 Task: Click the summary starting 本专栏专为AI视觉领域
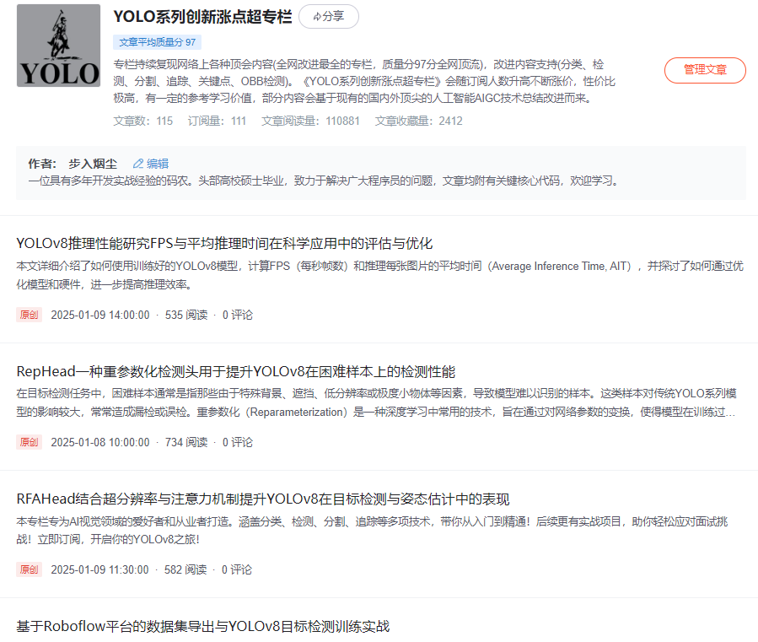pyautogui.click(x=372, y=531)
